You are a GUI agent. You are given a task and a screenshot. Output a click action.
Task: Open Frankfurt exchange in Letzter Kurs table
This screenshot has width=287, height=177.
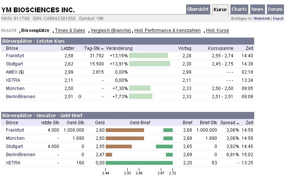(x=15, y=56)
